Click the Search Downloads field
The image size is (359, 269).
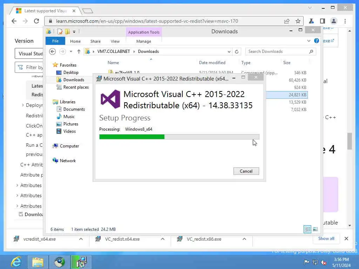click(280, 51)
